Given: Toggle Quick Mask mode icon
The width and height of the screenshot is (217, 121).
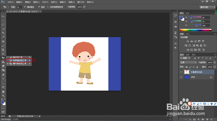Looking at the screenshot, I should tap(3, 108).
